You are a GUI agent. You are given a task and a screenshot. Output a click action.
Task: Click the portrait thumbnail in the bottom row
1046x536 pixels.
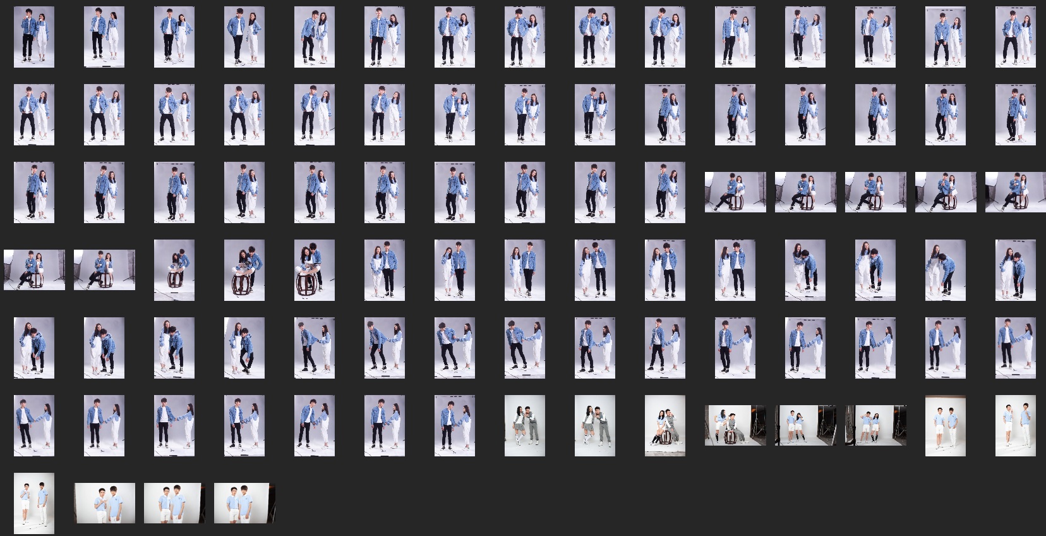34,503
